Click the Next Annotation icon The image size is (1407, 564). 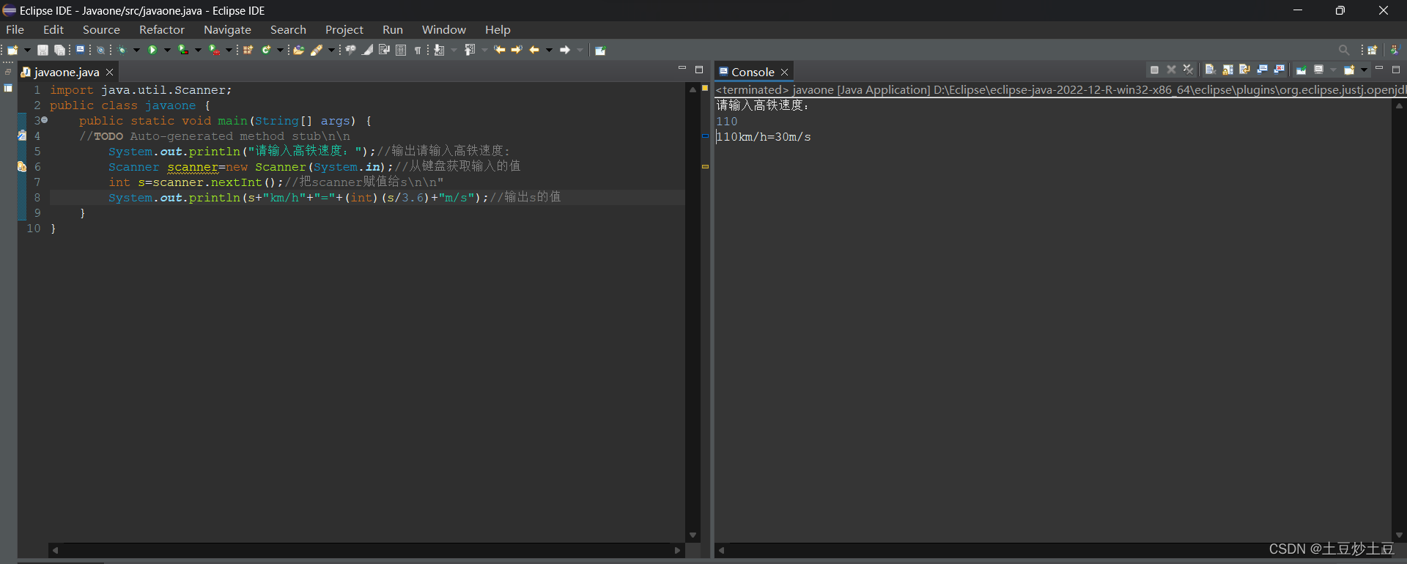pyautogui.click(x=438, y=50)
